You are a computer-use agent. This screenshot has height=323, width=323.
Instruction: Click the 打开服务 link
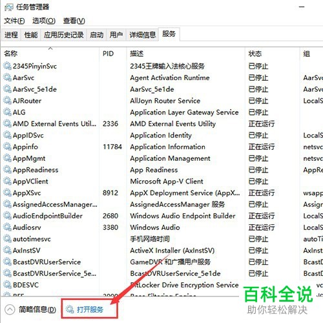click(x=90, y=309)
